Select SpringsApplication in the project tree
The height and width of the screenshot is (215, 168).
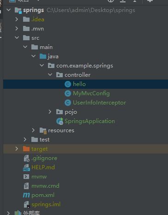tap(90, 121)
